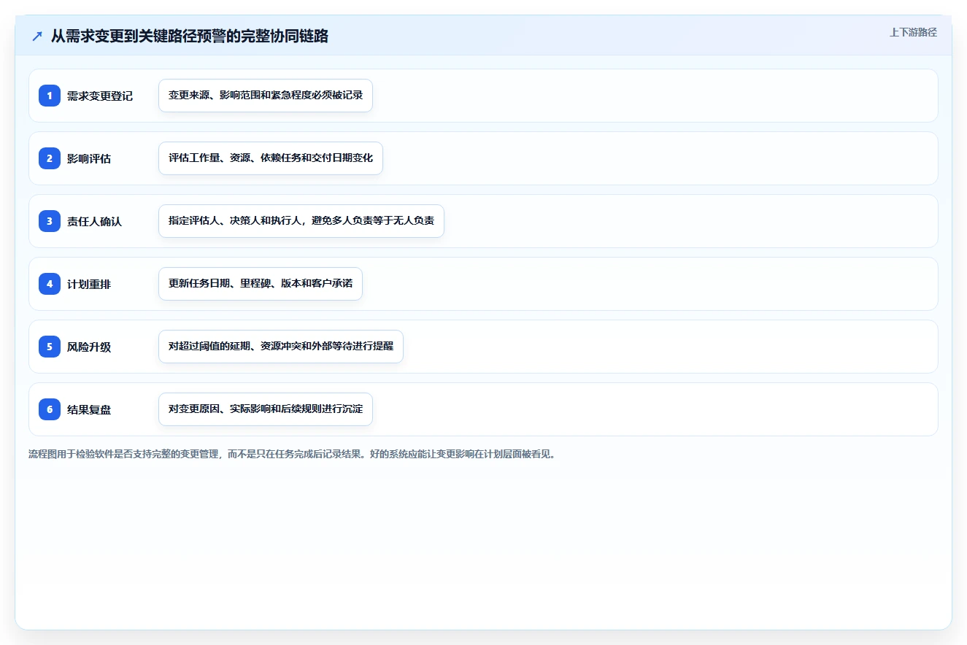This screenshot has height=645, width=967.
Task: Click the heading 从需求变更到关键路径预警的完整协同链路
Action: (x=190, y=36)
